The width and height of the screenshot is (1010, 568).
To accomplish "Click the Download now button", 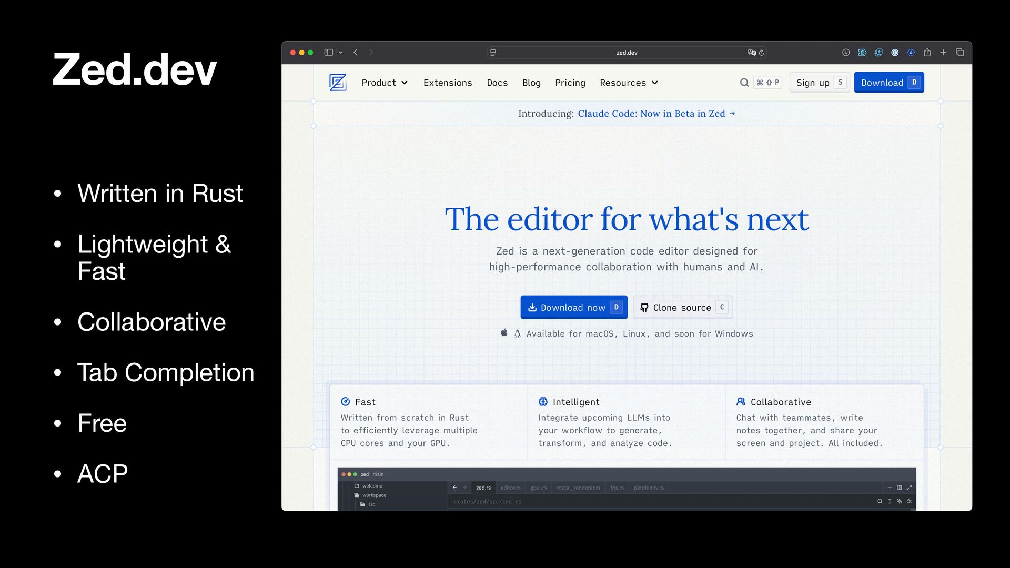I will [x=574, y=307].
